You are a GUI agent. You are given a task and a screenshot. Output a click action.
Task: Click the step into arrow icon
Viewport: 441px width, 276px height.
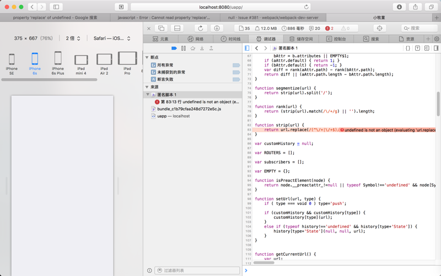[202, 48]
